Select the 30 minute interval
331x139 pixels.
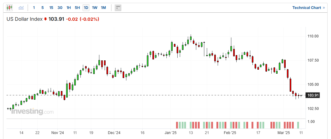pyautogui.click(x=60, y=8)
